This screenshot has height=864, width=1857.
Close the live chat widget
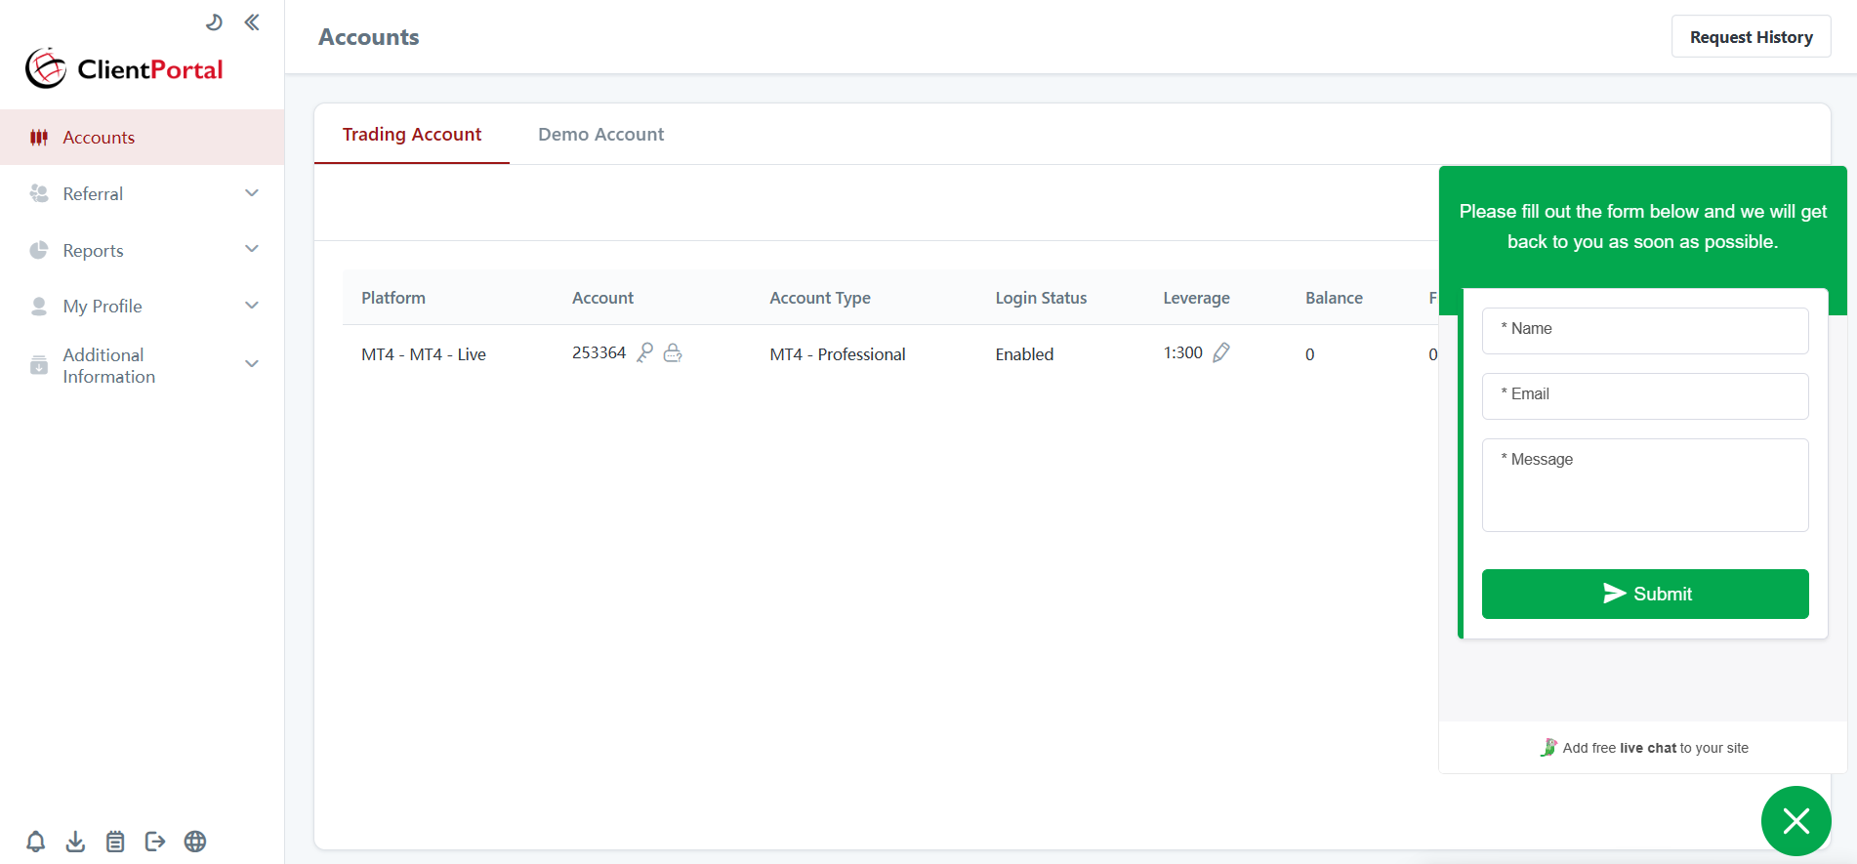tap(1795, 821)
